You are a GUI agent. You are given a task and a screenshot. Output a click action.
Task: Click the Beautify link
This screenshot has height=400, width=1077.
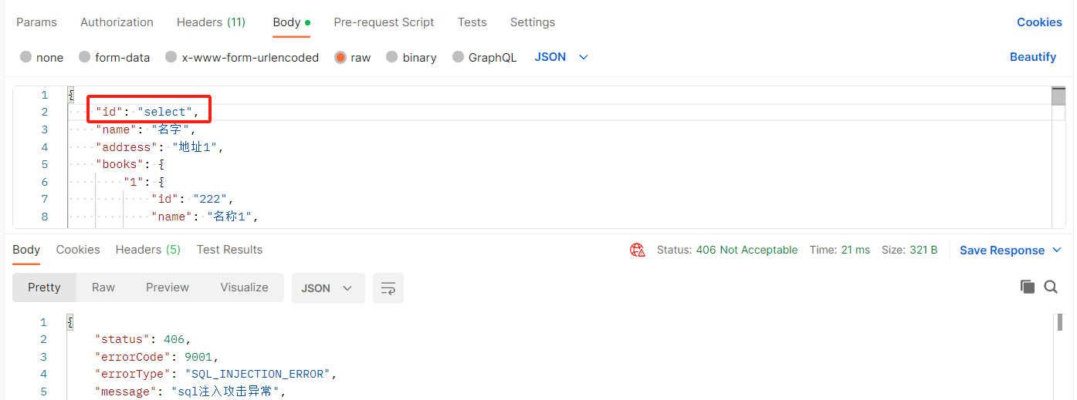pyautogui.click(x=1032, y=57)
